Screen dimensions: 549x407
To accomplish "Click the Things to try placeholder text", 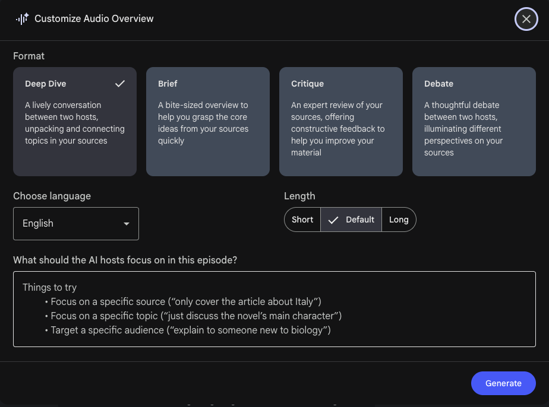I will 49,287.
